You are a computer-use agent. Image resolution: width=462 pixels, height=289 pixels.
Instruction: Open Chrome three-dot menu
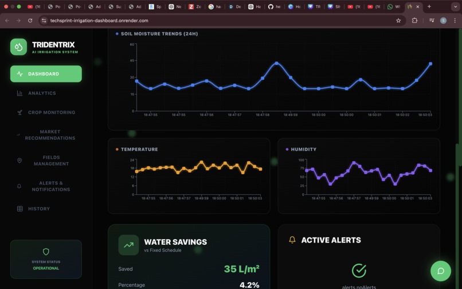[x=455, y=20]
